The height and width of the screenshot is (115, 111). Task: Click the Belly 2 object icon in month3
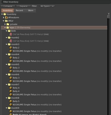pyautogui.click(x=11, y=48)
